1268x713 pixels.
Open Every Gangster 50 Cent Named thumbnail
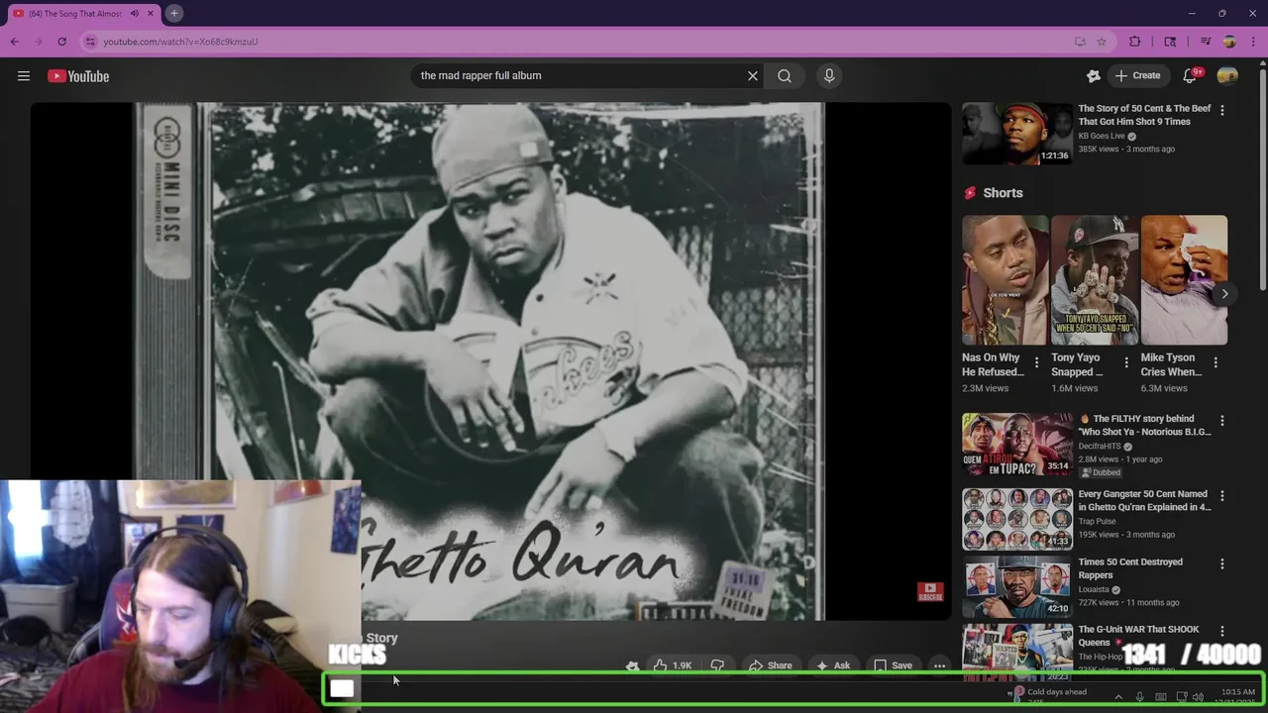click(x=1017, y=519)
